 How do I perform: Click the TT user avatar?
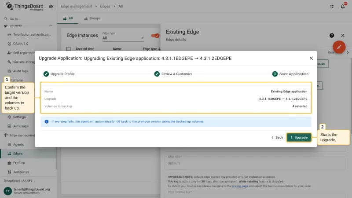tap(7, 191)
